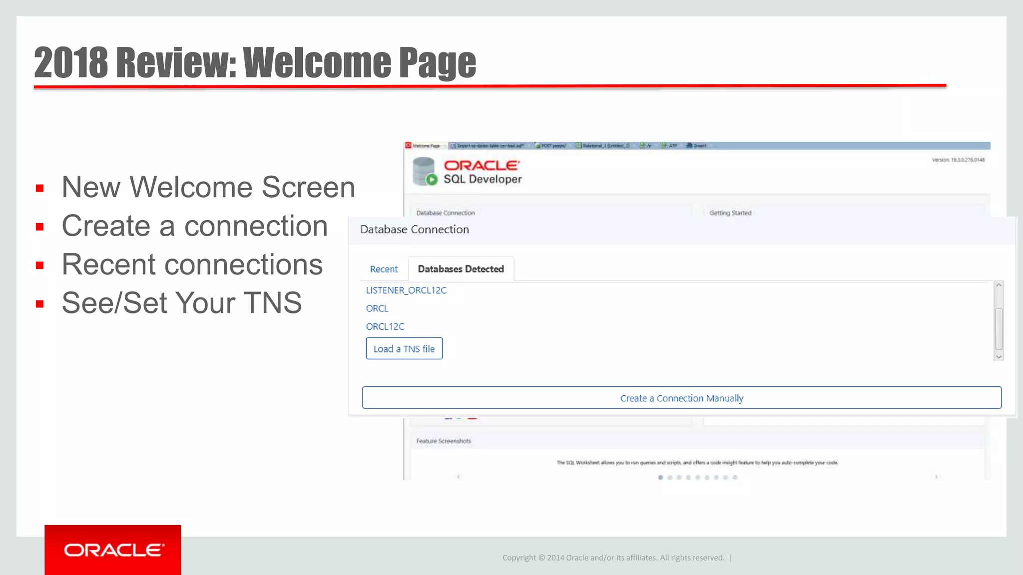Click Create a Connection Manually
This screenshot has width=1023, height=575.
tap(682, 398)
